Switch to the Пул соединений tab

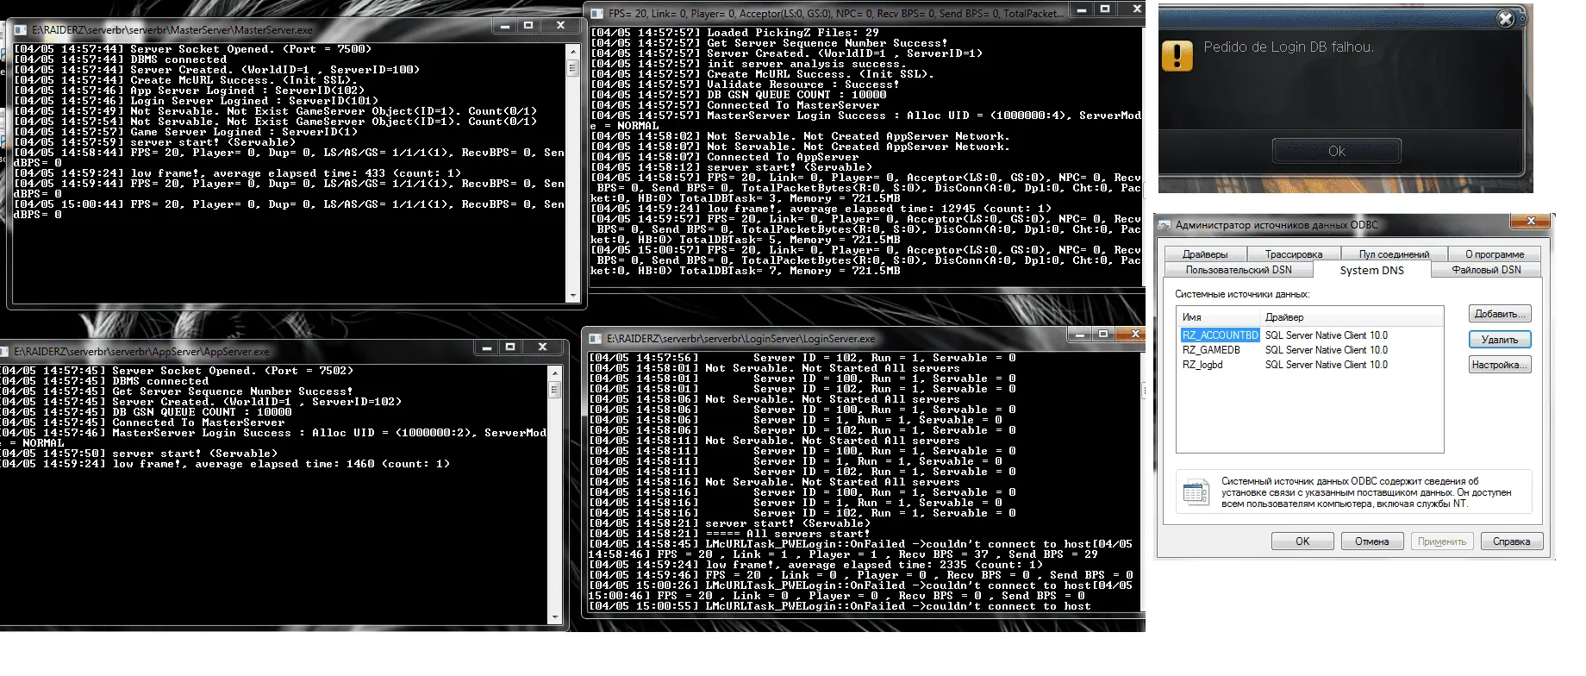click(1394, 254)
